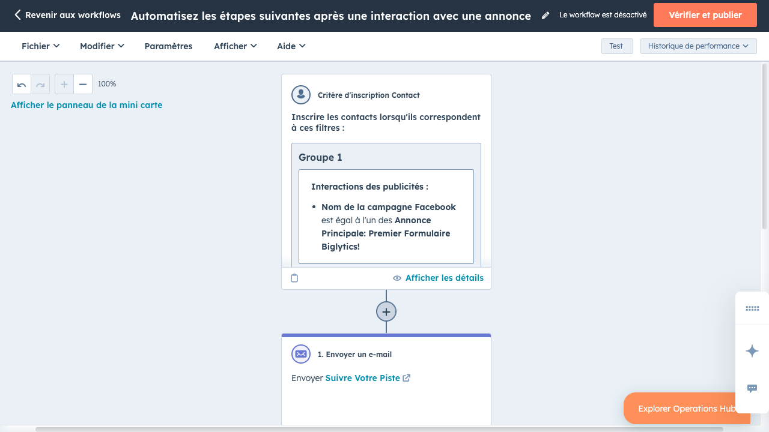Click the Vérifier et publier button

point(705,15)
